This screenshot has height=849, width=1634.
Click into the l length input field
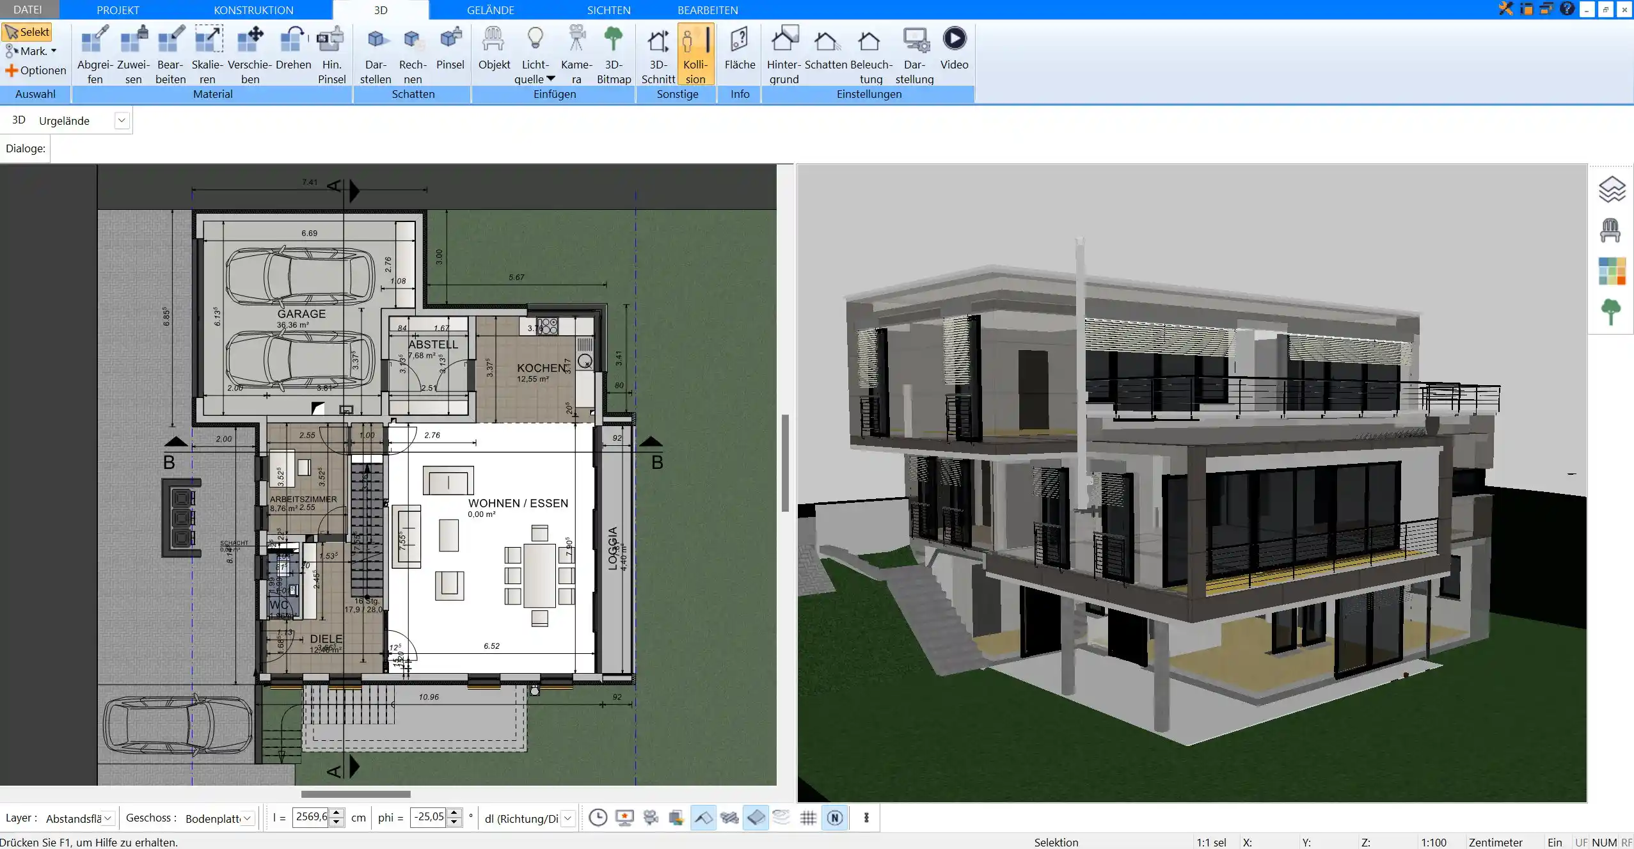(x=311, y=818)
